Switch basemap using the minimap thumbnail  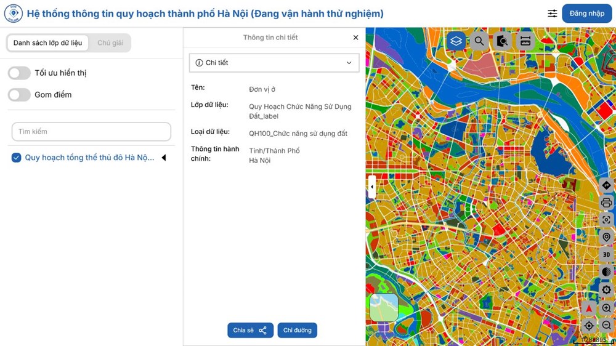[384, 308]
